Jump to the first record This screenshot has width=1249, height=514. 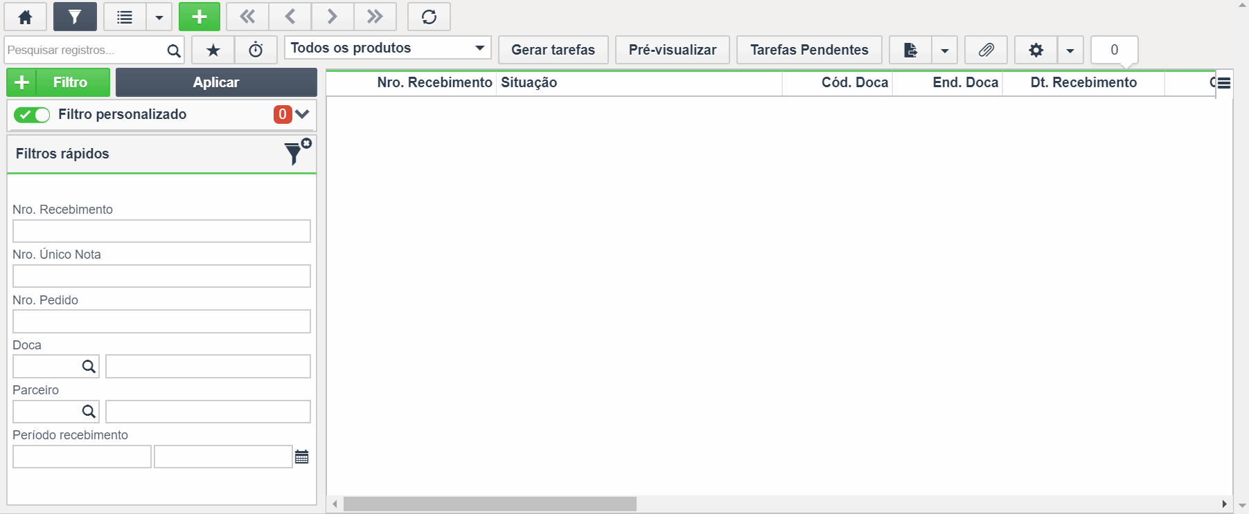[247, 17]
